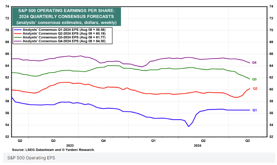Click the 70 value on left y-axis

click(7, 30)
